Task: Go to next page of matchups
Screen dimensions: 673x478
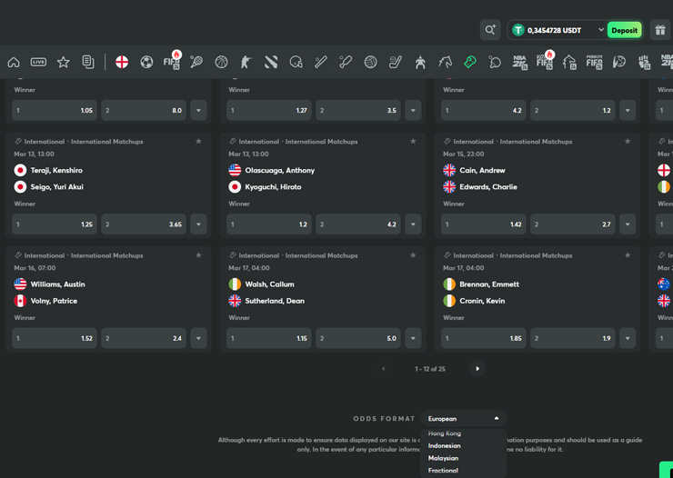Action: pos(477,369)
